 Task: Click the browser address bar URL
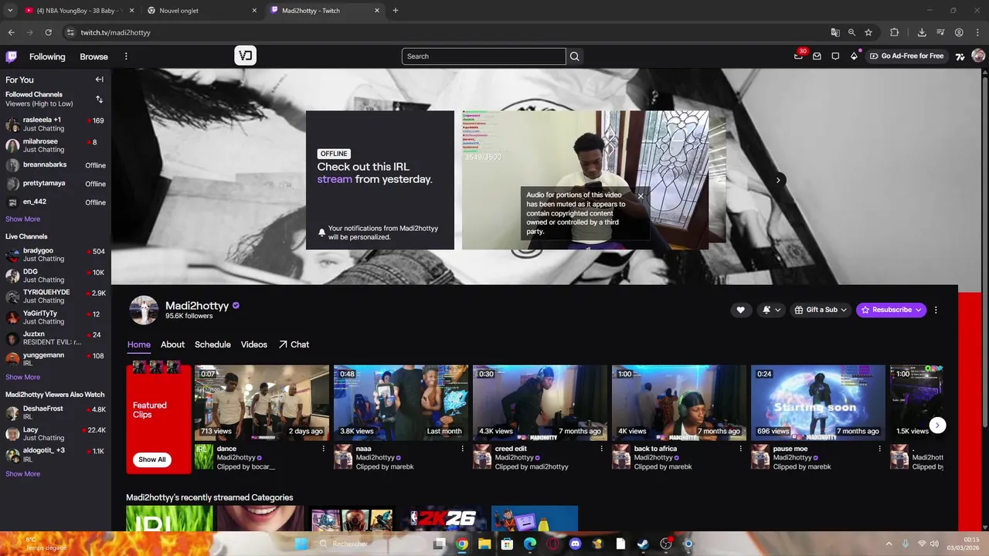pos(116,32)
